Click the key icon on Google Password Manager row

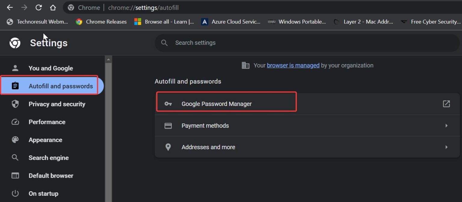168,104
